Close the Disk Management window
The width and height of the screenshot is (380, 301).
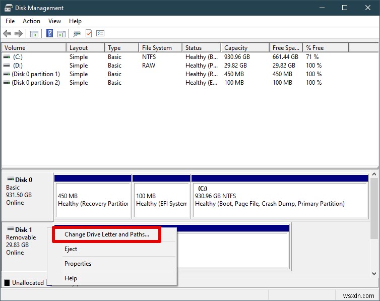(x=367, y=8)
